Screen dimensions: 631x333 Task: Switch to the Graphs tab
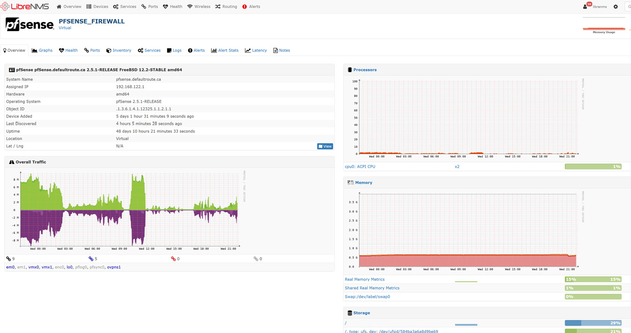[x=42, y=50]
